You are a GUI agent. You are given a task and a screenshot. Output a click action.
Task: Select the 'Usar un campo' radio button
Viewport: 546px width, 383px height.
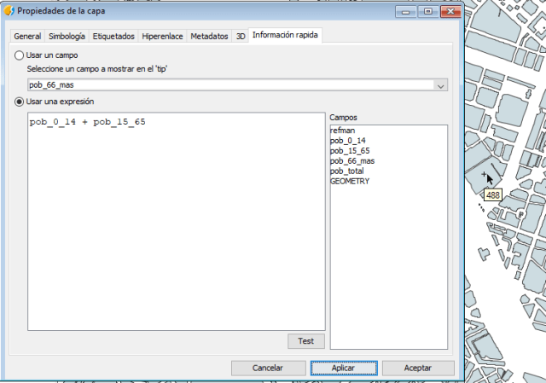(20, 55)
